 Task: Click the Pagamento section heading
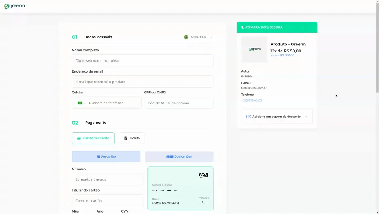pos(96,123)
